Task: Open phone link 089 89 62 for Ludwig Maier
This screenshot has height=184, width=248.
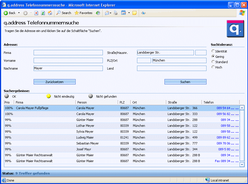Action: point(228,137)
